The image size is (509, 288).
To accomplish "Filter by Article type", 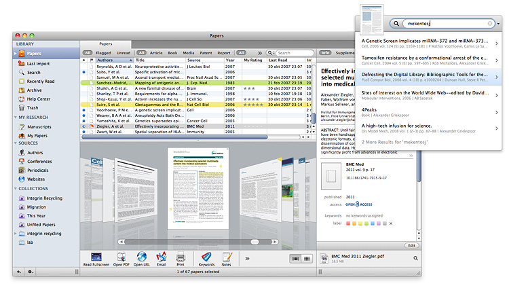I will pyautogui.click(x=156, y=53).
